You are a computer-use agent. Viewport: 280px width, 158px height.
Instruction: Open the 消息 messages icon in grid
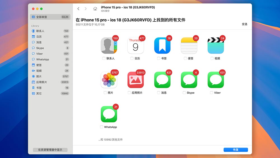click(162, 80)
